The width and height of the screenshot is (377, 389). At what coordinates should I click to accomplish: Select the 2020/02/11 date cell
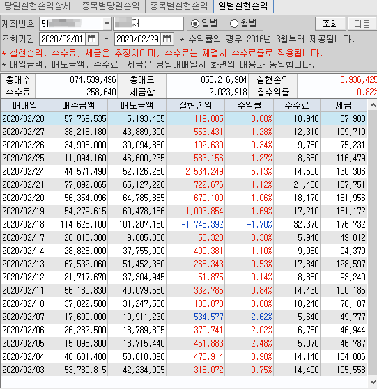[x=25, y=290]
